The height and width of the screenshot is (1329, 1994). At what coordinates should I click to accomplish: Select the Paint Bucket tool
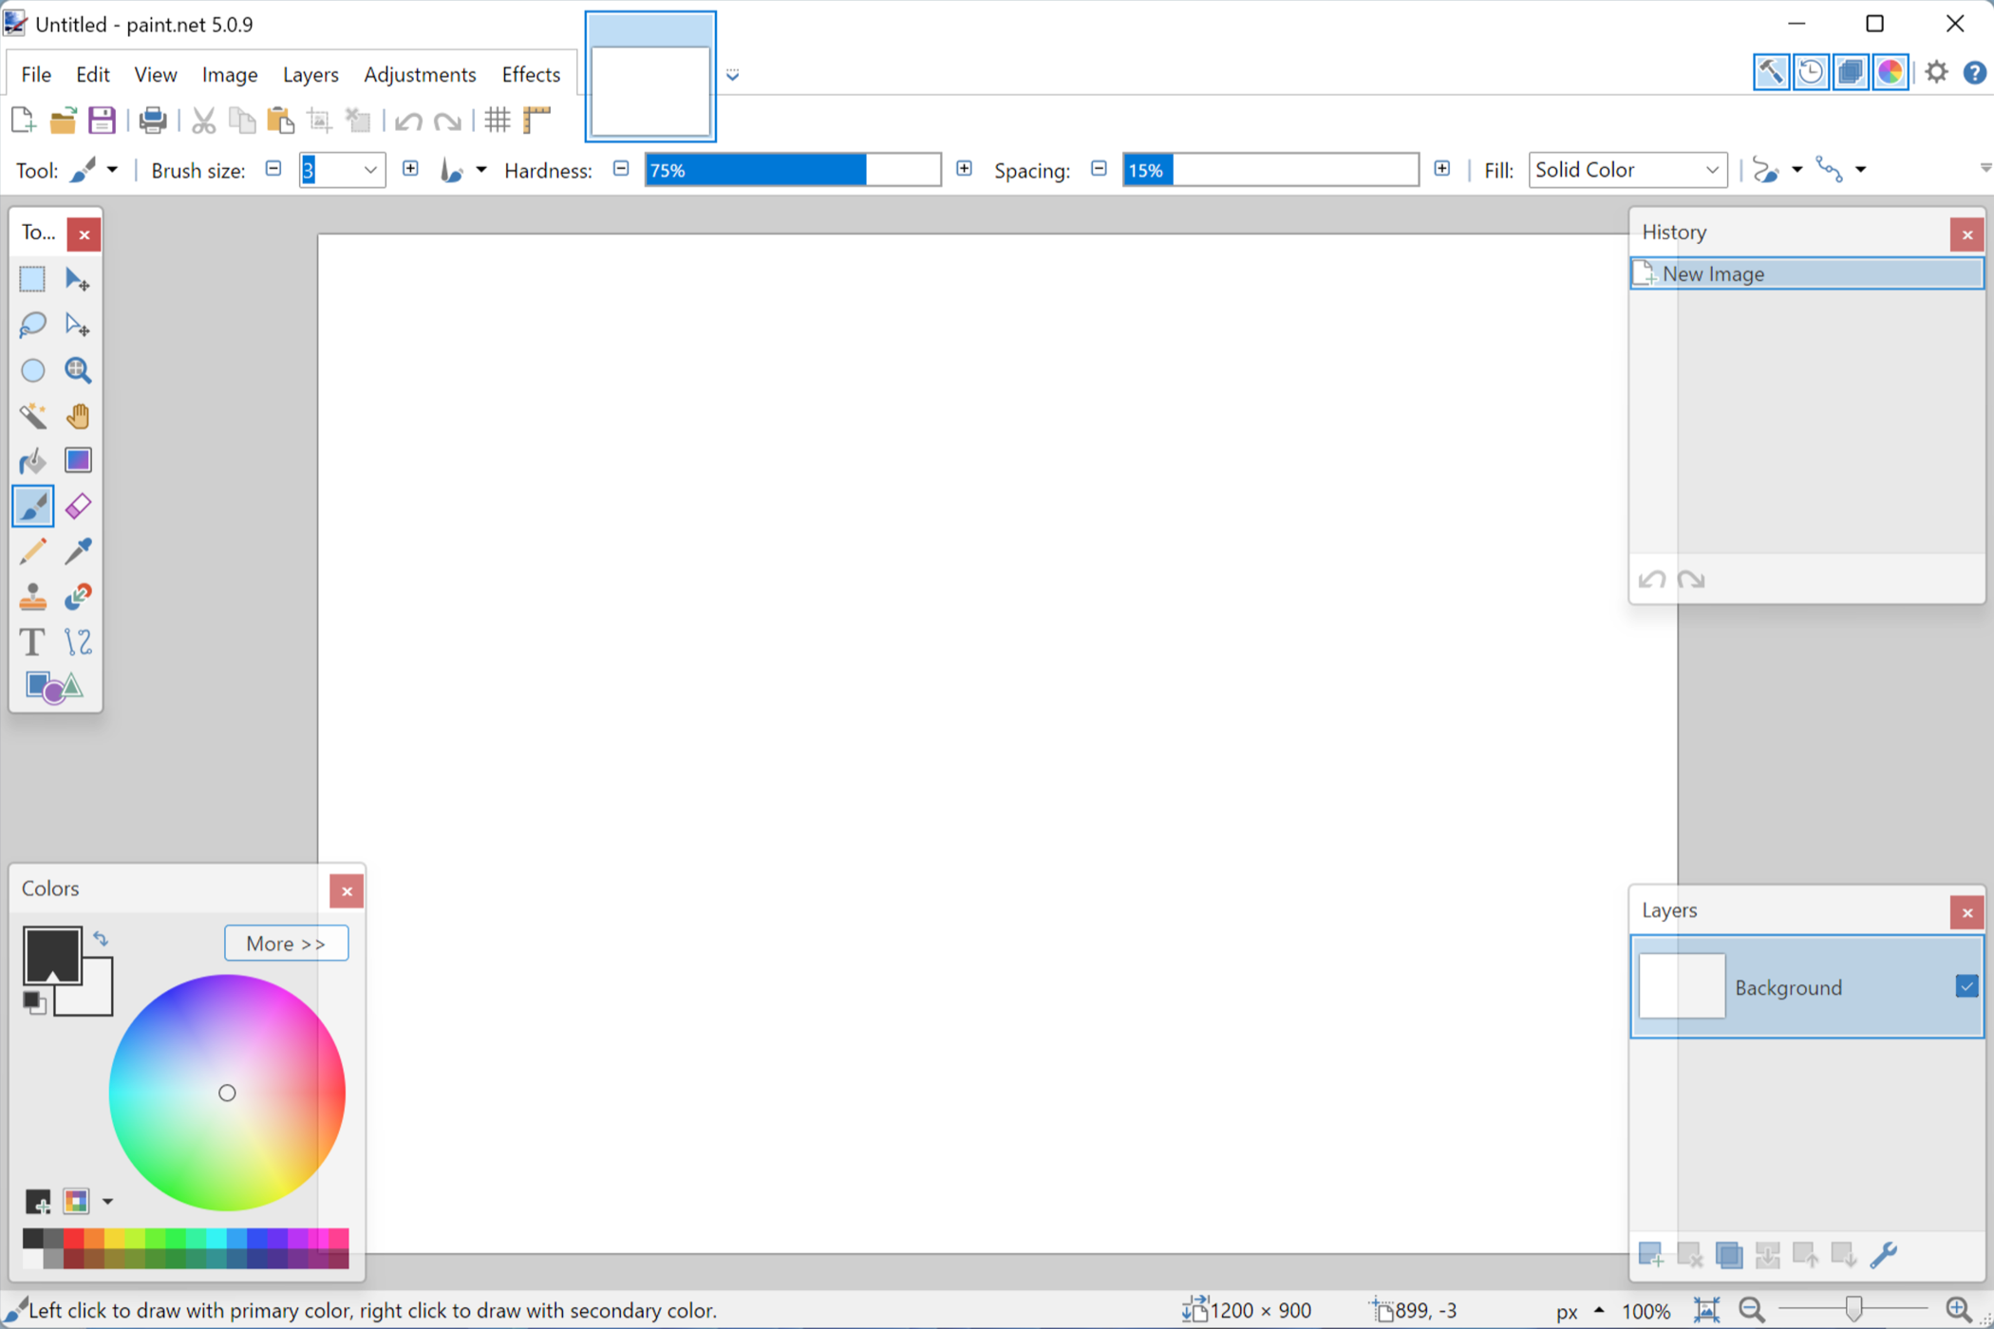click(x=32, y=461)
